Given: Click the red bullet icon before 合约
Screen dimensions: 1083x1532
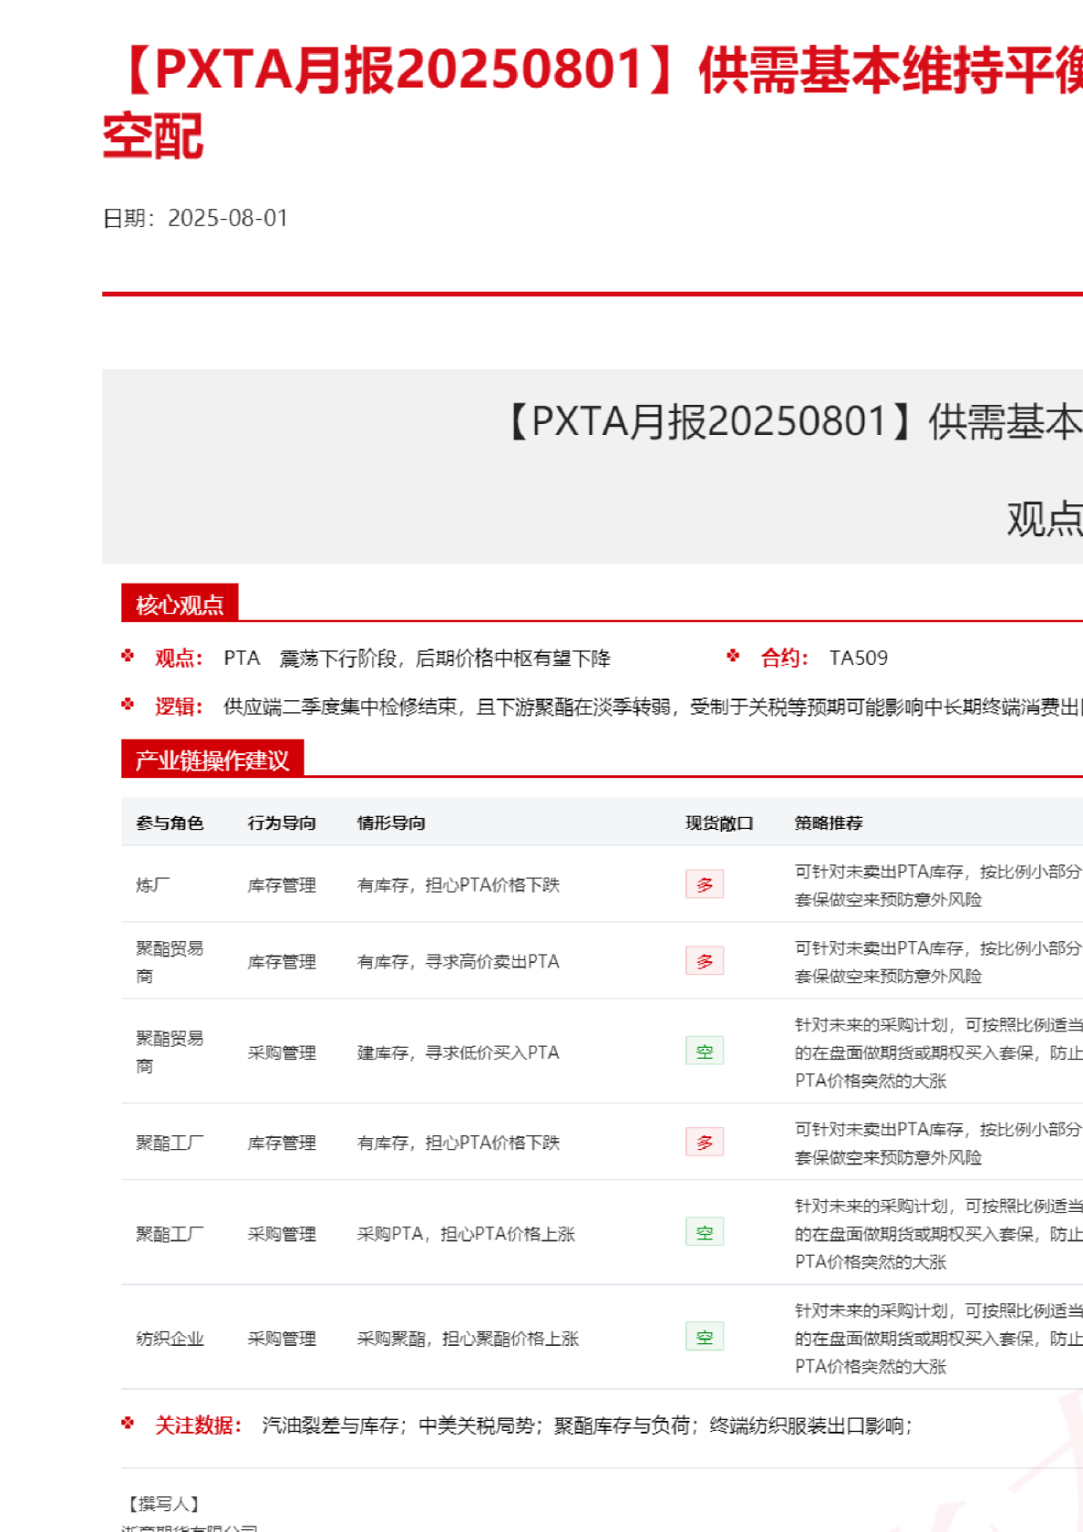Looking at the screenshot, I should (733, 656).
